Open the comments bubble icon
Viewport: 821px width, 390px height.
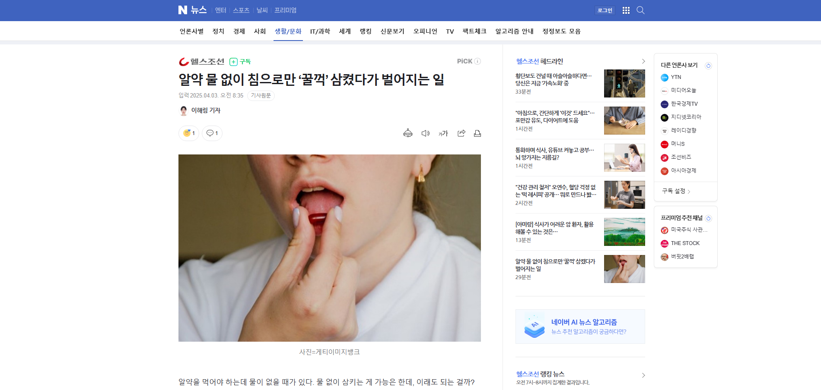212,133
